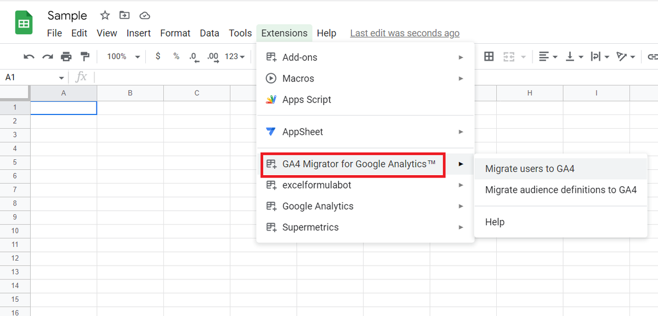The image size is (658, 316).
Task: Open horizontal align options
Action: pos(547,56)
